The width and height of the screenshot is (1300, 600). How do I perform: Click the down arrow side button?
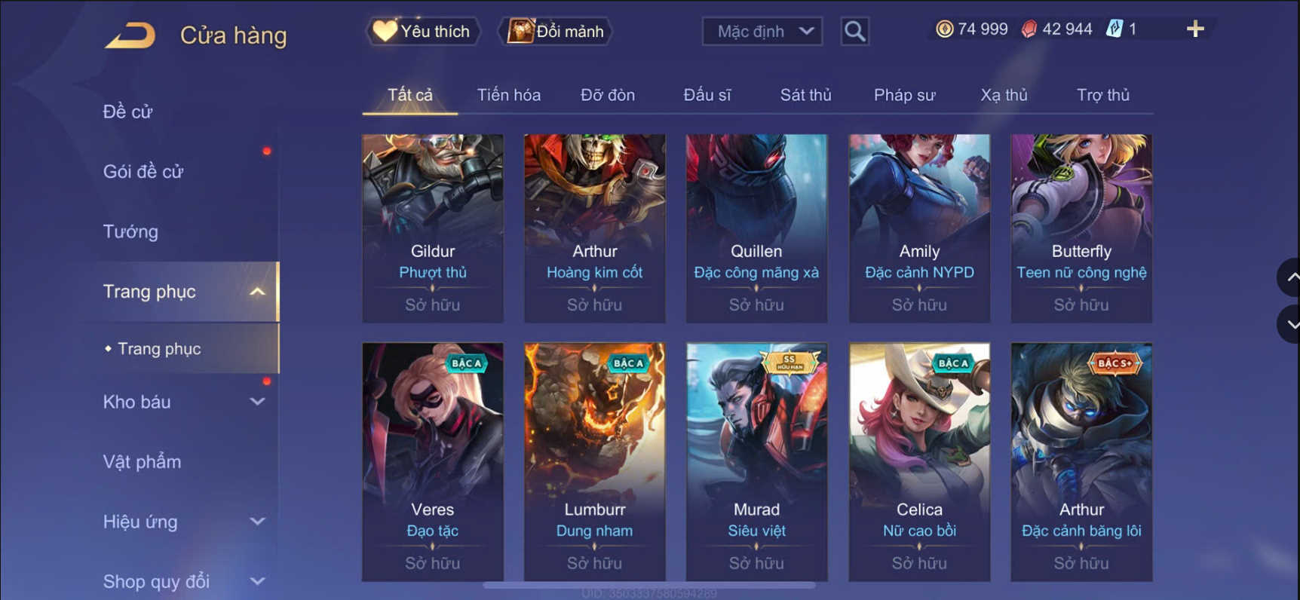pyautogui.click(x=1290, y=324)
